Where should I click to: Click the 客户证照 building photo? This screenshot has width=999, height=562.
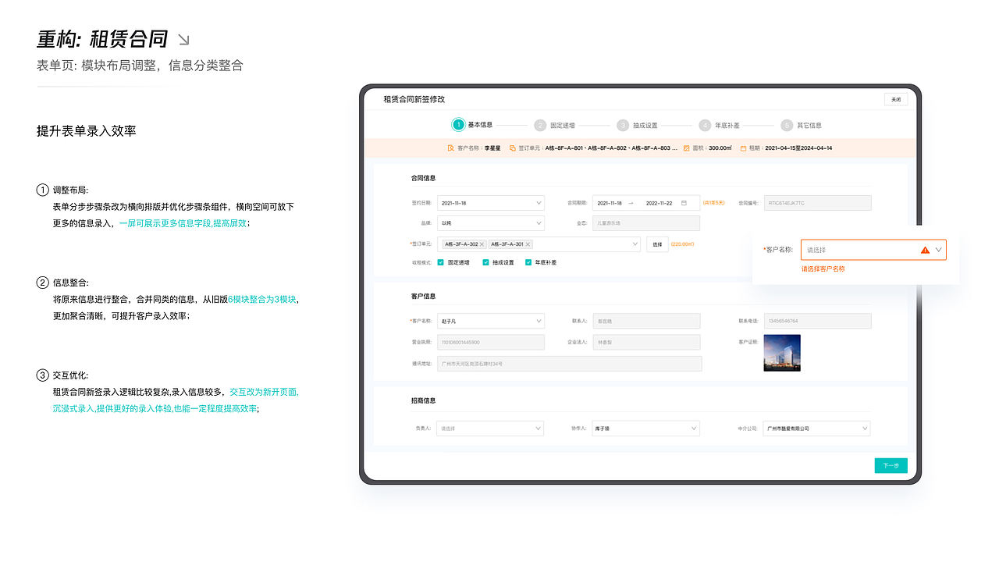(x=781, y=352)
